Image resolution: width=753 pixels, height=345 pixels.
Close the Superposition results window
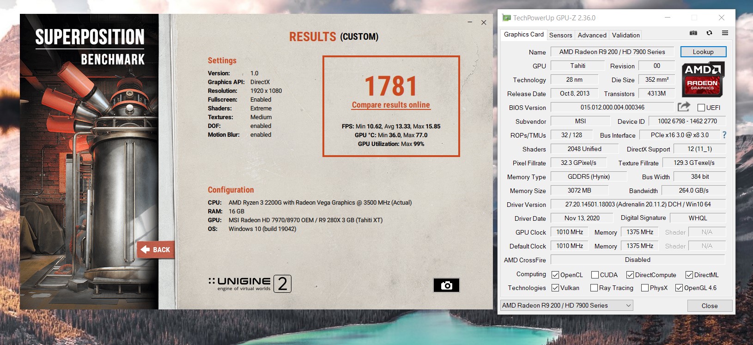tap(484, 22)
